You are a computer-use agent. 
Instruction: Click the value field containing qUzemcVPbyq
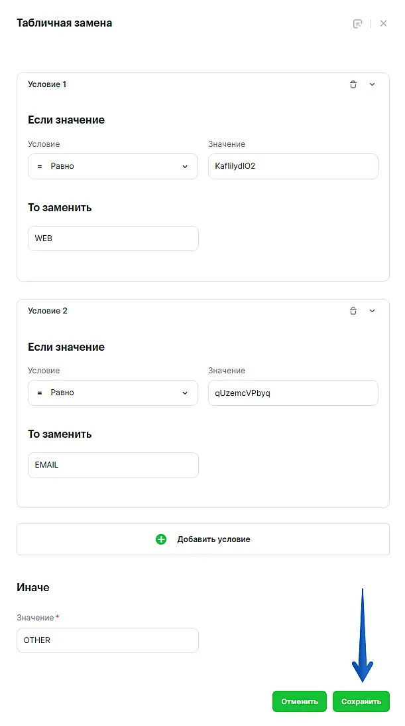coord(293,393)
